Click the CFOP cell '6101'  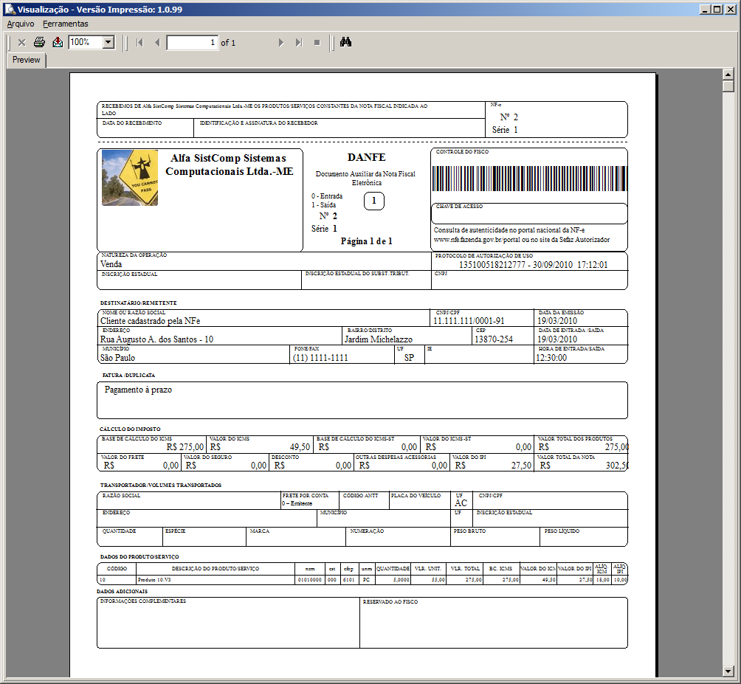click(x=348, y=580)
